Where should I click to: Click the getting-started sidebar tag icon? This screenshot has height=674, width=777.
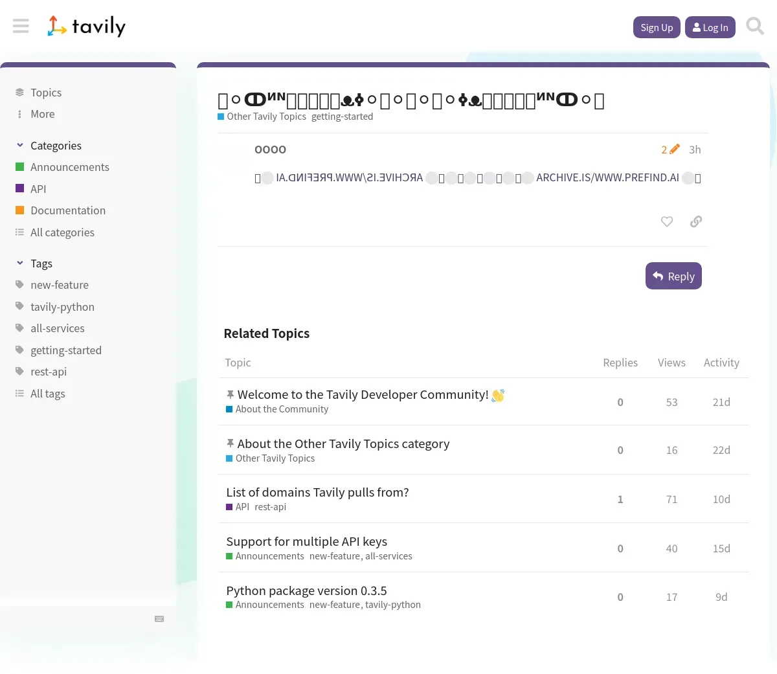(19, 350)
